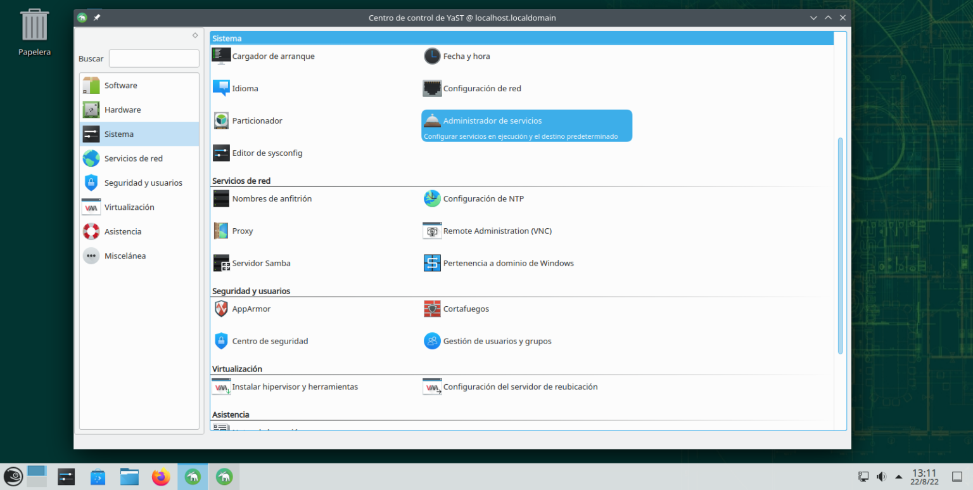This screenshot has width=973, height=490.
Task: Open the Cortafuegos firewall module
Action: (x=466, y=309)
